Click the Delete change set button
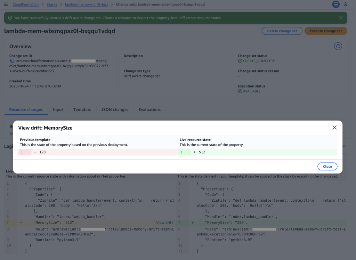This screenshot has height=260, width=356. point(282,31)
